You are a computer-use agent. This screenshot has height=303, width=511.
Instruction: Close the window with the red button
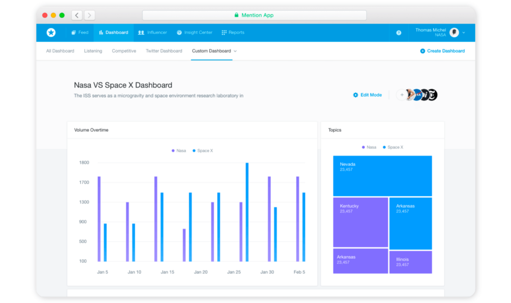[45, 15]
